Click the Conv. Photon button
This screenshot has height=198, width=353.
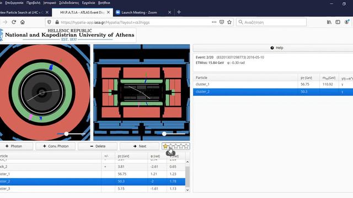click(x=56, y=146)
